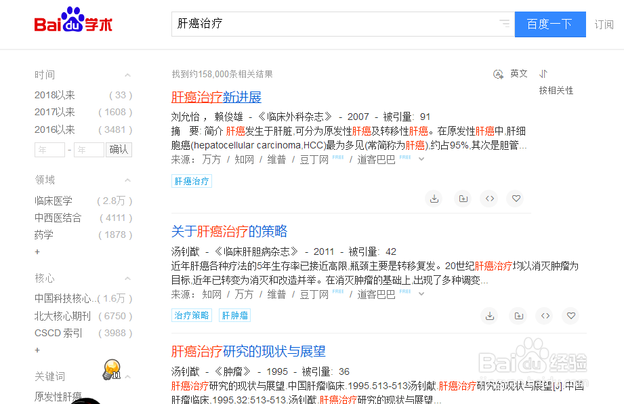Open the 订阅 subscribe link
Viewport: 624px width, 404px height.
click(604, 24)
